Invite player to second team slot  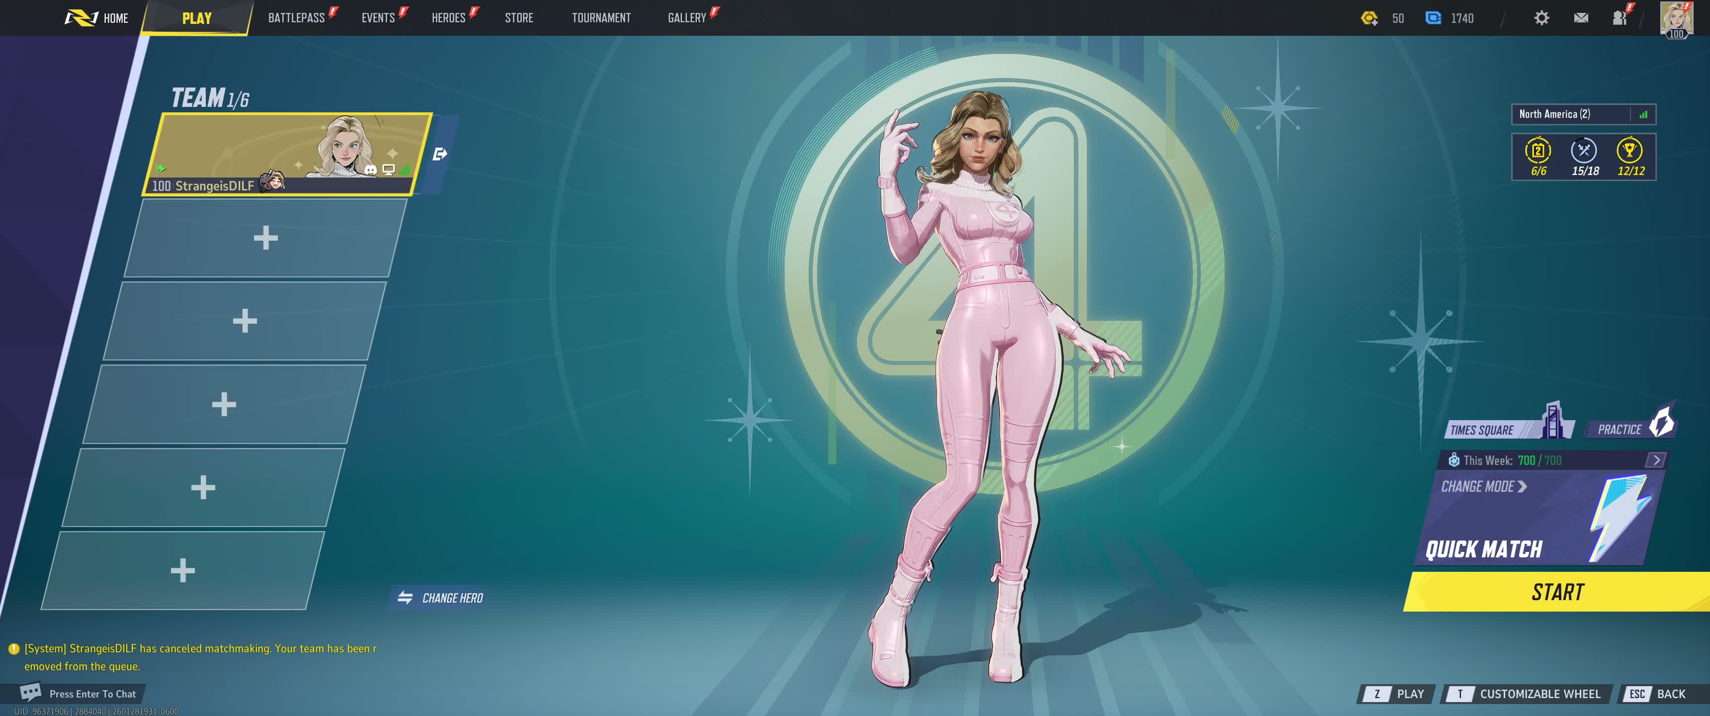tap(265, 238)
